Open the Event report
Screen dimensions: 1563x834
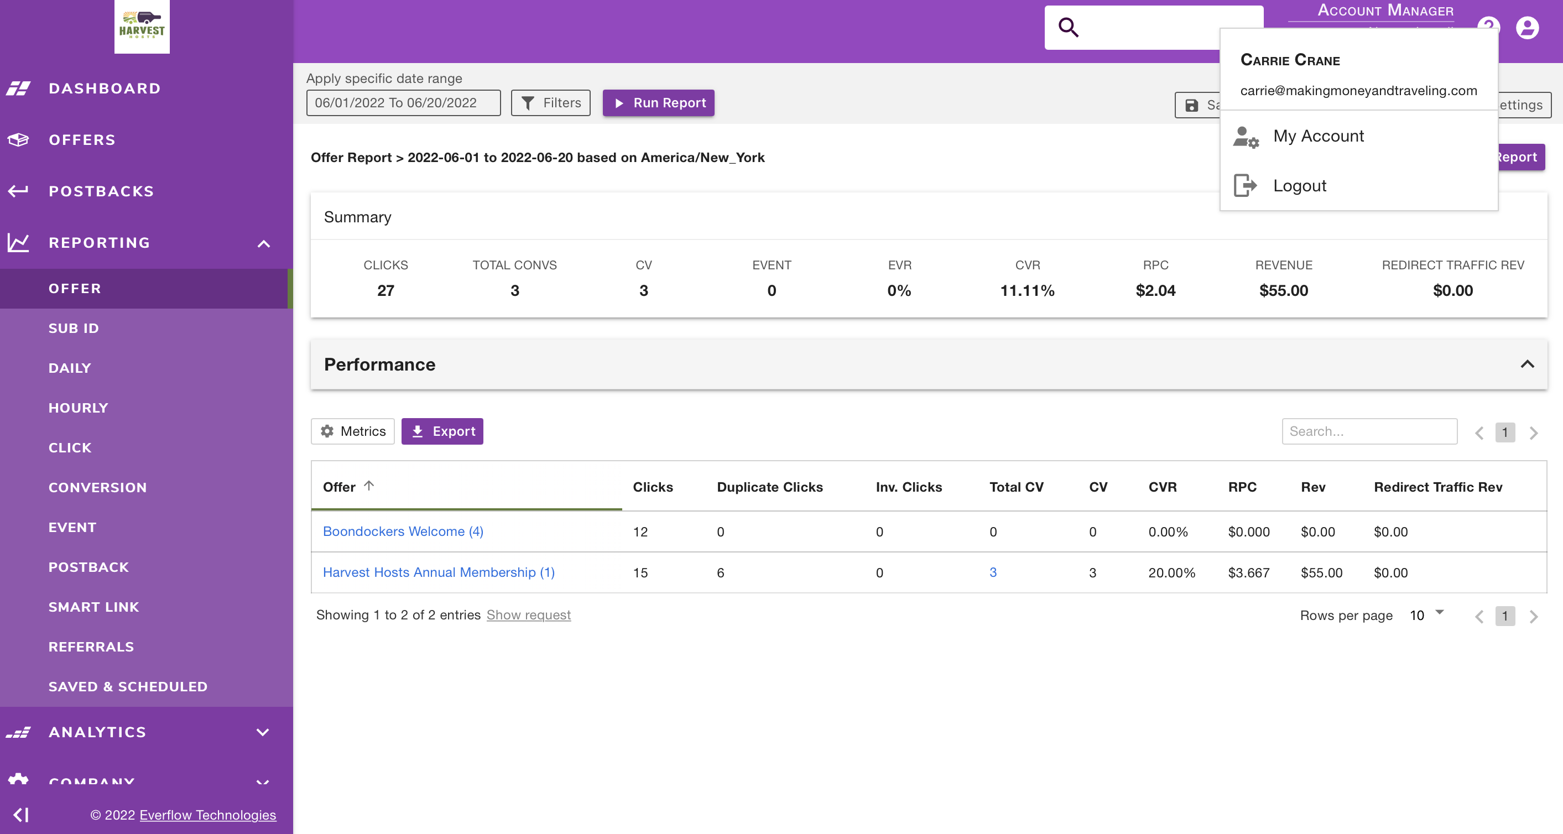click(x=146, y=528)
